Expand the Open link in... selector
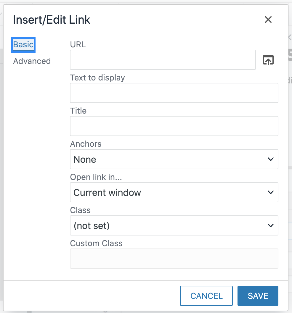The image size is (292, 313). 174,192
